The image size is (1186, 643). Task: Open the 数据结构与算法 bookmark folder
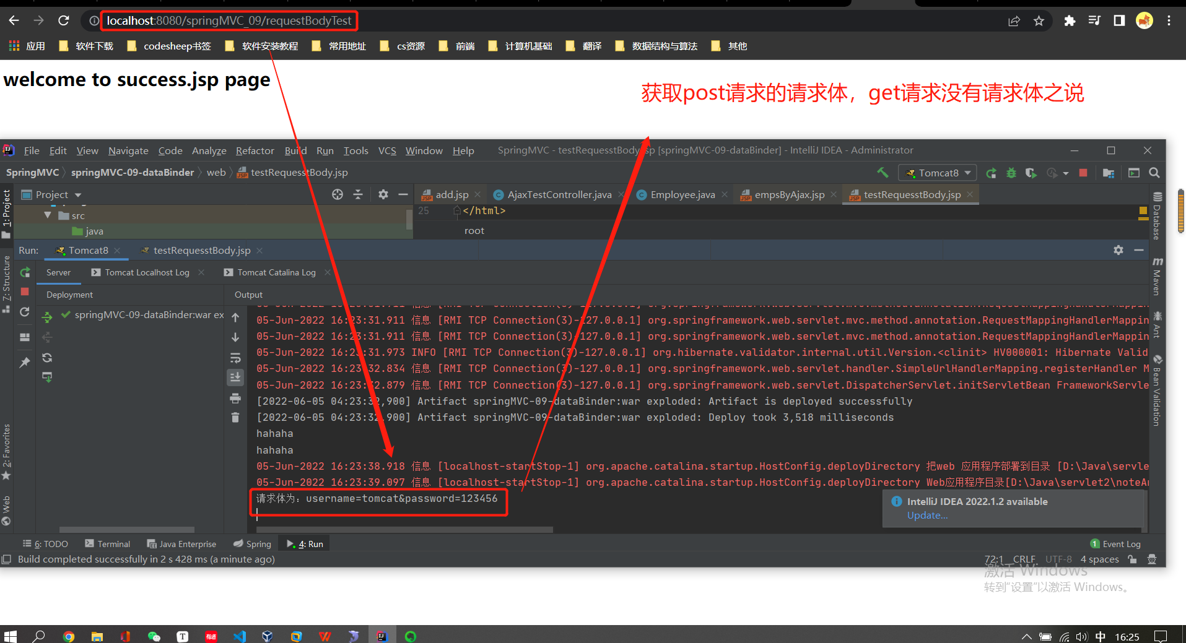point(656,46)
